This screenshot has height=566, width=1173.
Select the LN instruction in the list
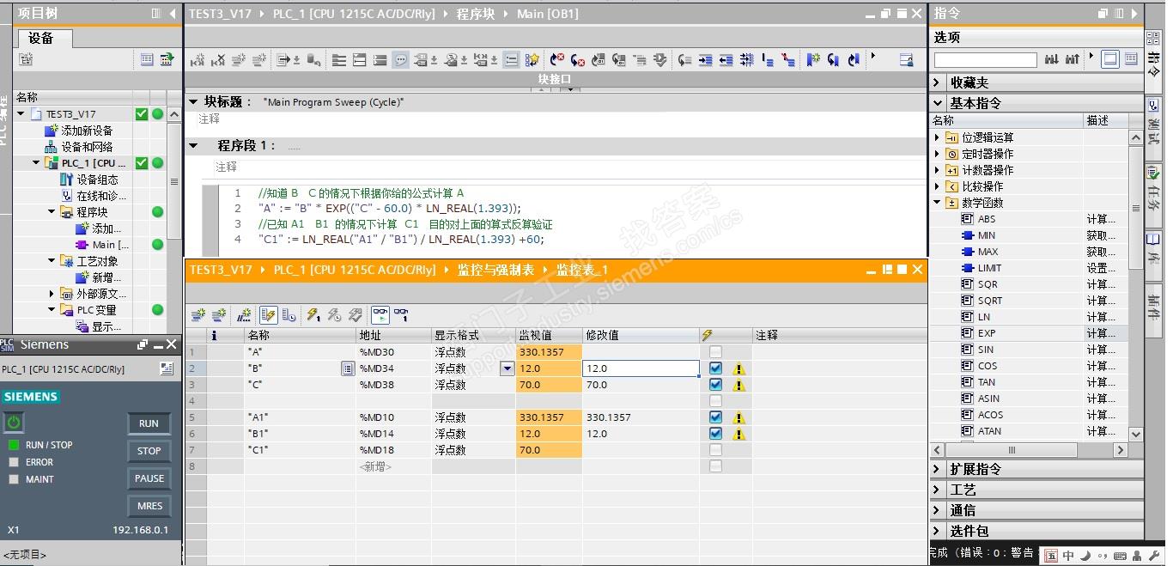pyautogui.click(x=983, y=317)
